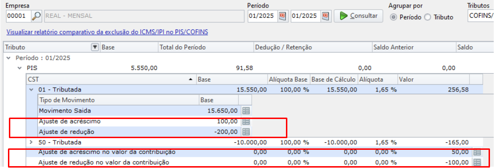Open details icon for Ajuste de acréscimo row
Screen dimensions: 497x168
246,121
